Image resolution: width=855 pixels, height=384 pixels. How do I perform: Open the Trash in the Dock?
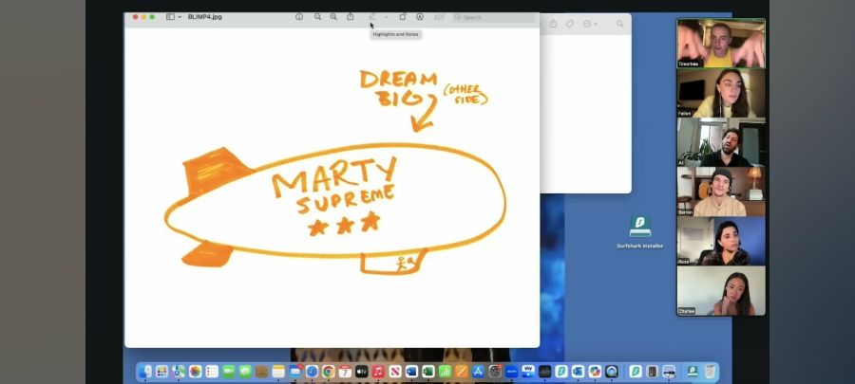[710, 372]
